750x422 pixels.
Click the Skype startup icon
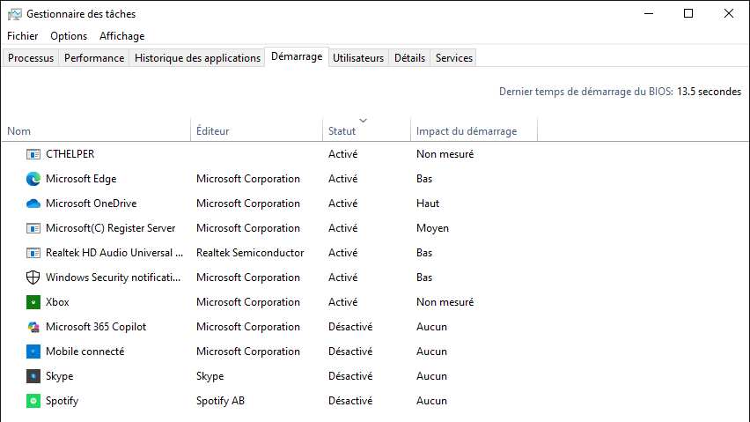[x=33, y=376]
